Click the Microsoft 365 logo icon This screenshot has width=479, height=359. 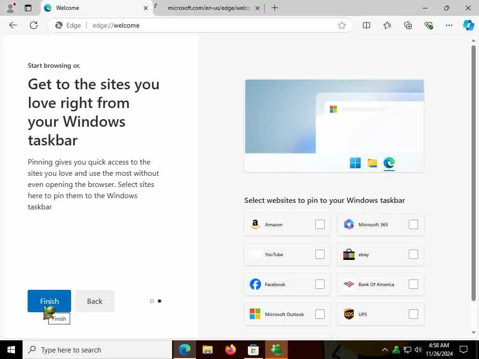tap(348, 224)
